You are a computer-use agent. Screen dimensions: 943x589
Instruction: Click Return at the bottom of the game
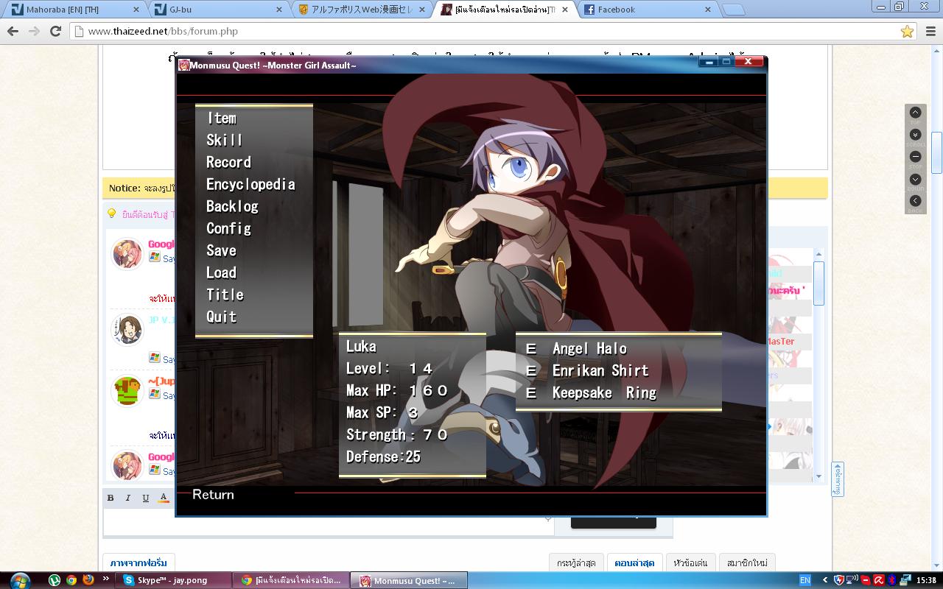click(x=213, y=495)
